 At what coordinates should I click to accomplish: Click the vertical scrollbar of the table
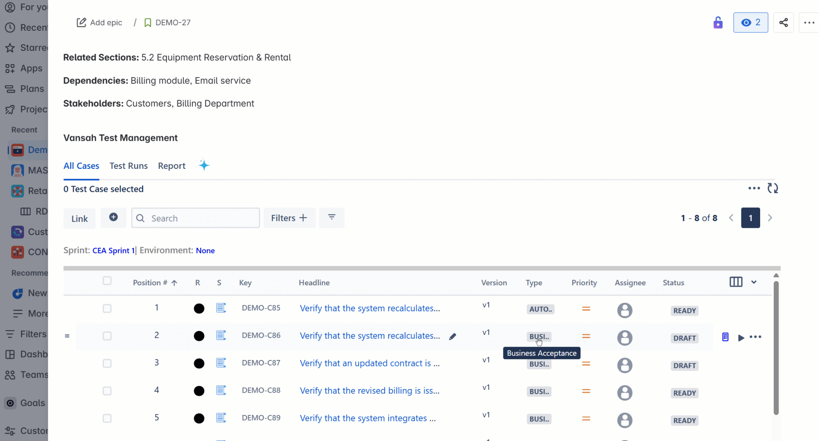pyautogui.click(x=776, y=348)
